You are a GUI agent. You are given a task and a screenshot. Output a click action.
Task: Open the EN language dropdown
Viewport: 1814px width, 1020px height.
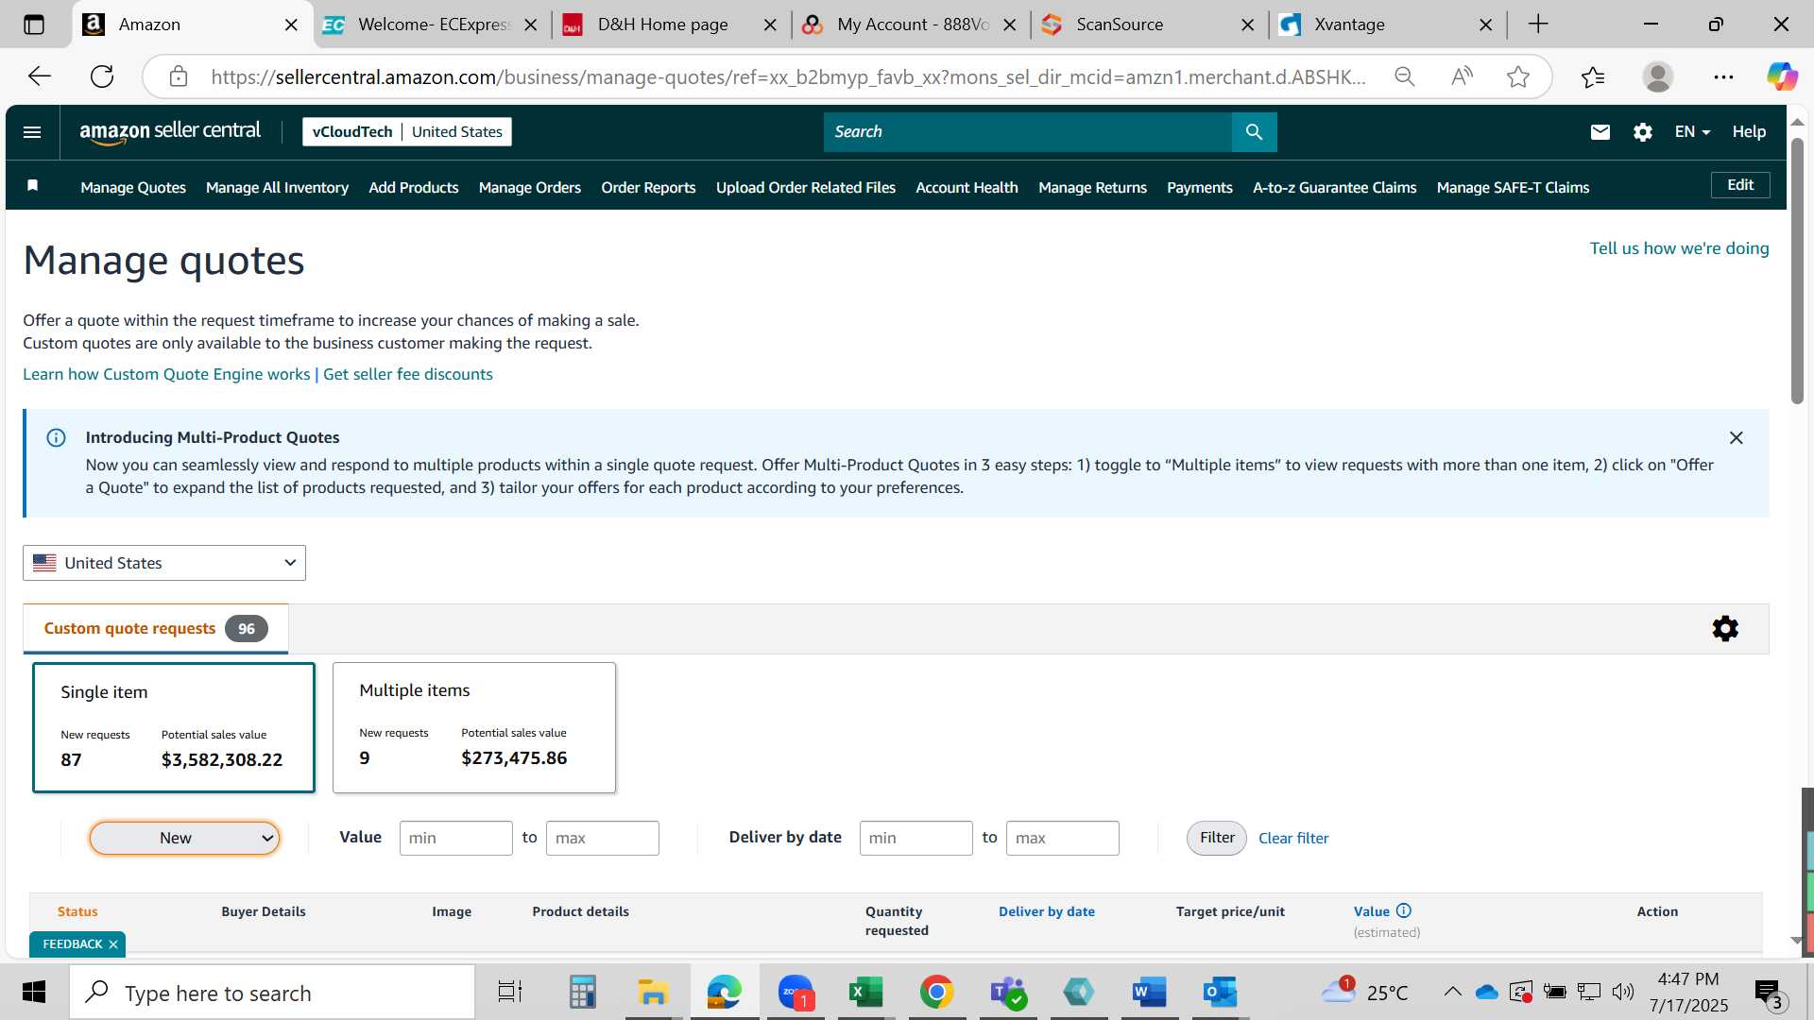click(x=1692, y=132)
